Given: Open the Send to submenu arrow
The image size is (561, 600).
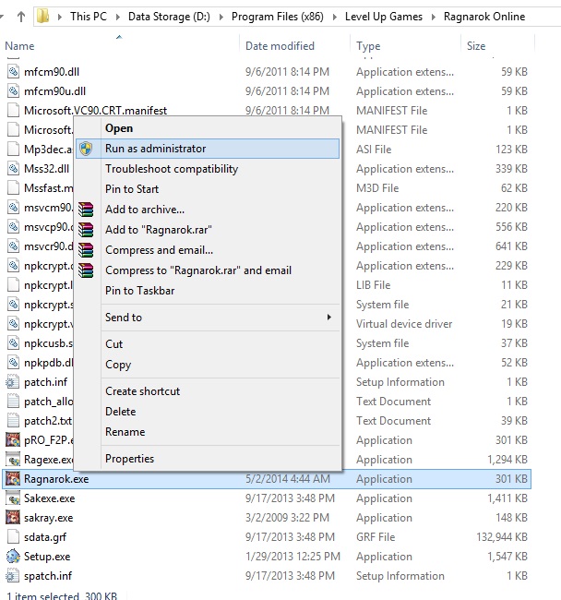Looking at the screenshot, I should click(328, 318).
